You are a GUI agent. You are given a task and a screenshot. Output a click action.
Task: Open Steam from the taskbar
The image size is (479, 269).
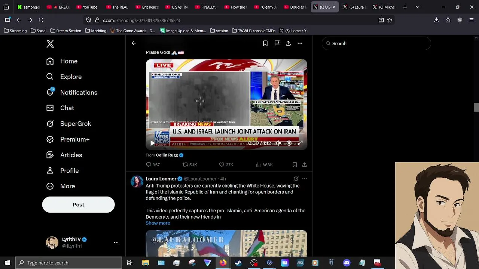[238, 263]
